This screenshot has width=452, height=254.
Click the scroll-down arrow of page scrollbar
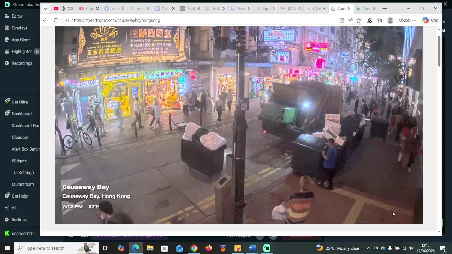pos(439,232)
